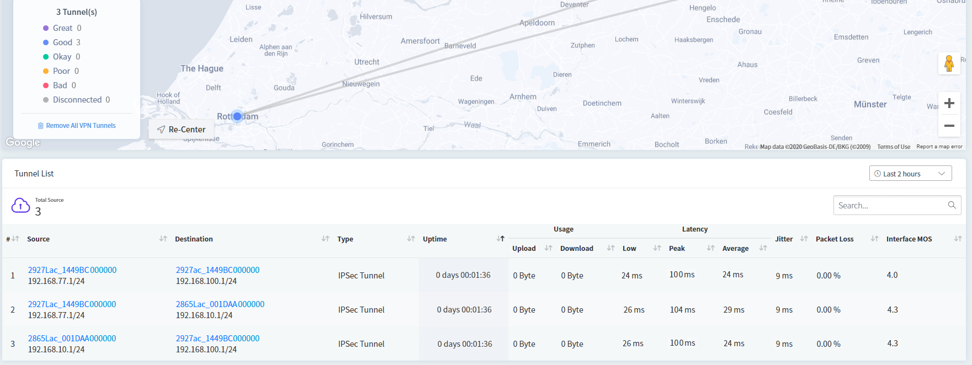Click the Good status legend entry
The image size is (972, 365).
(62, 42)
